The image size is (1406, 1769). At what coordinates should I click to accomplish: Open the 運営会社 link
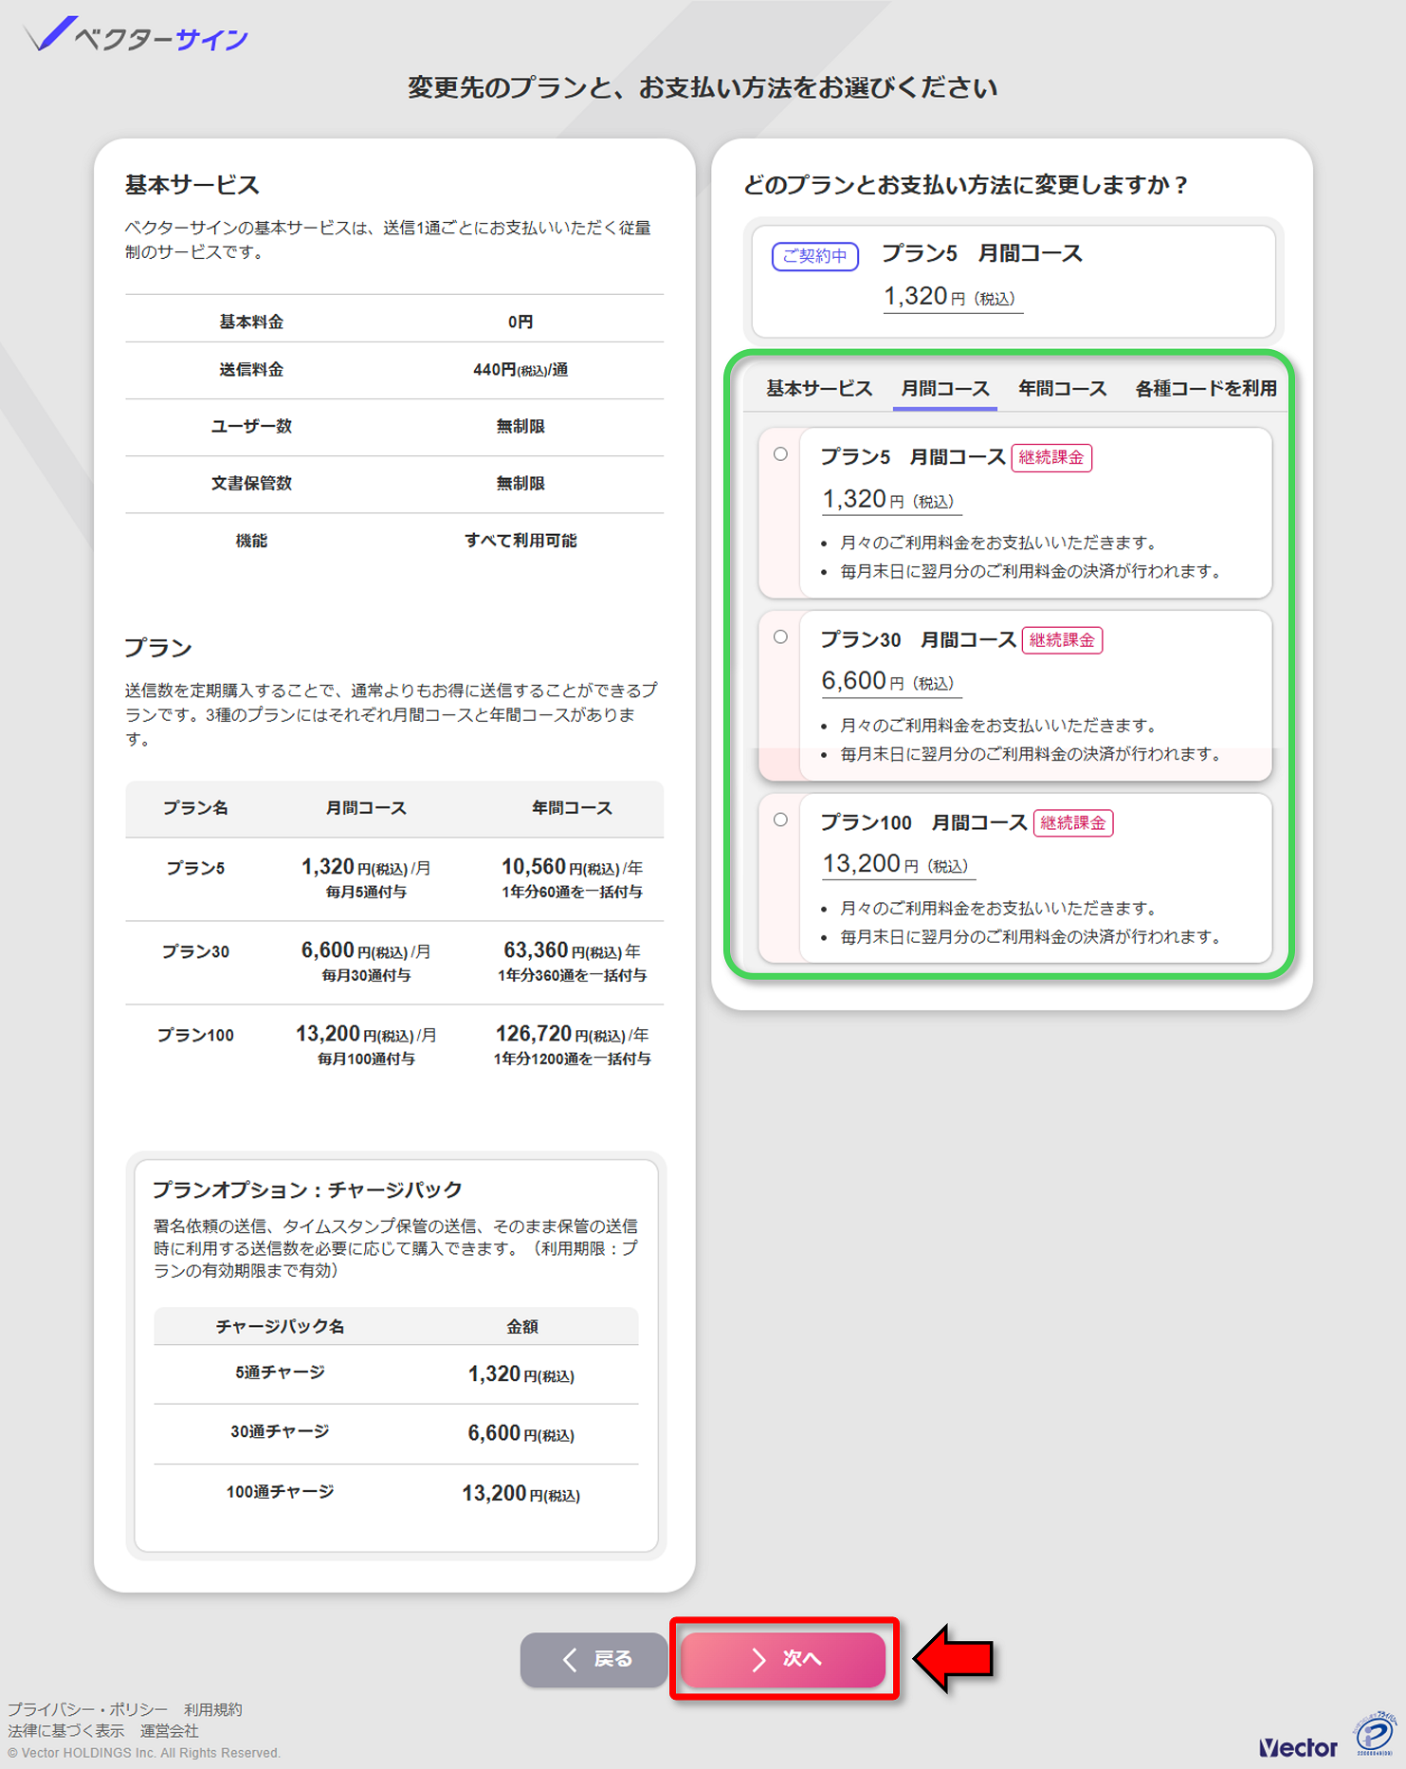(170, 1731)
